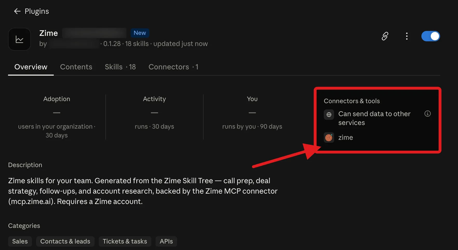Open the Skills · 18 tab
The image size is (458, 250).
tap(120, 67)
